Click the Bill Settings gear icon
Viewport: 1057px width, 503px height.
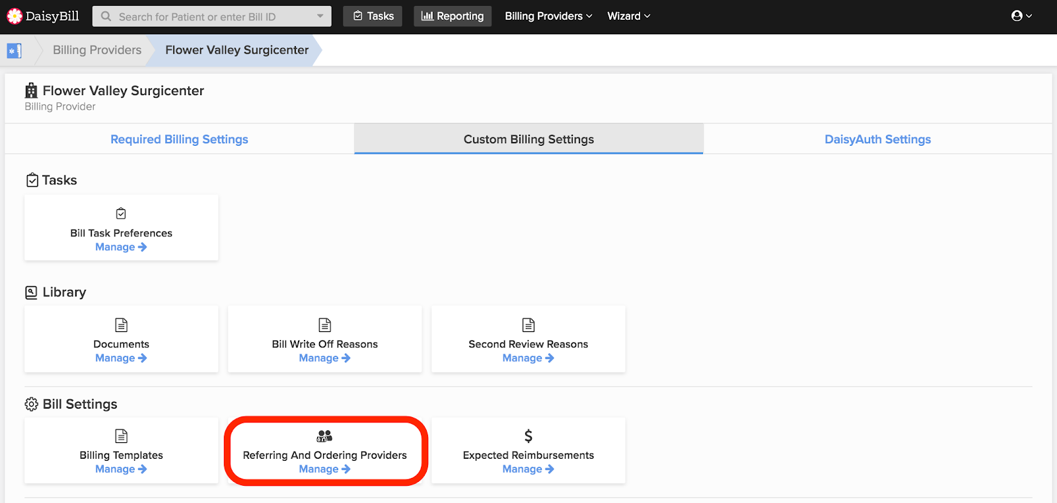31,404
